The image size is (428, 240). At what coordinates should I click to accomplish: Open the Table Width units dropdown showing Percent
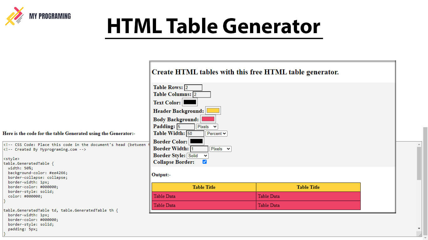(216, 133)
